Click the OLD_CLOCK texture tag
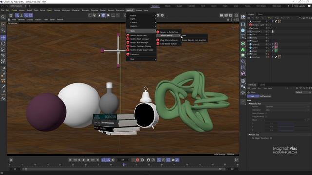312x175 pixels. click(x=273, y=31)
